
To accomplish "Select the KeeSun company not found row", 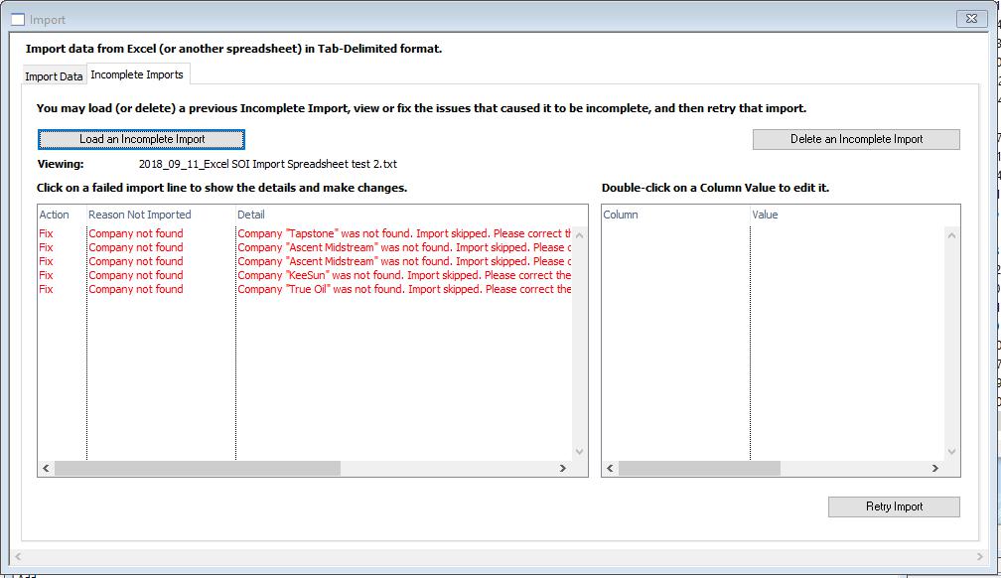I will click(x=298, y=275).
